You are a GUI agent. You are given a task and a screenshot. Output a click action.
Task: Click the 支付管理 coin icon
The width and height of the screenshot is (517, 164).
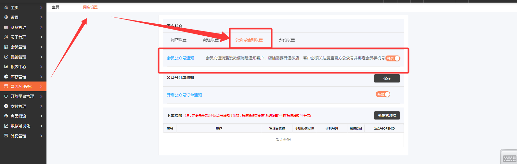pos(6,106)
